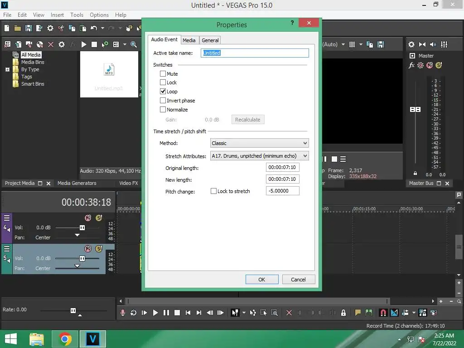Click the Rate slider handle

(73, 310)
